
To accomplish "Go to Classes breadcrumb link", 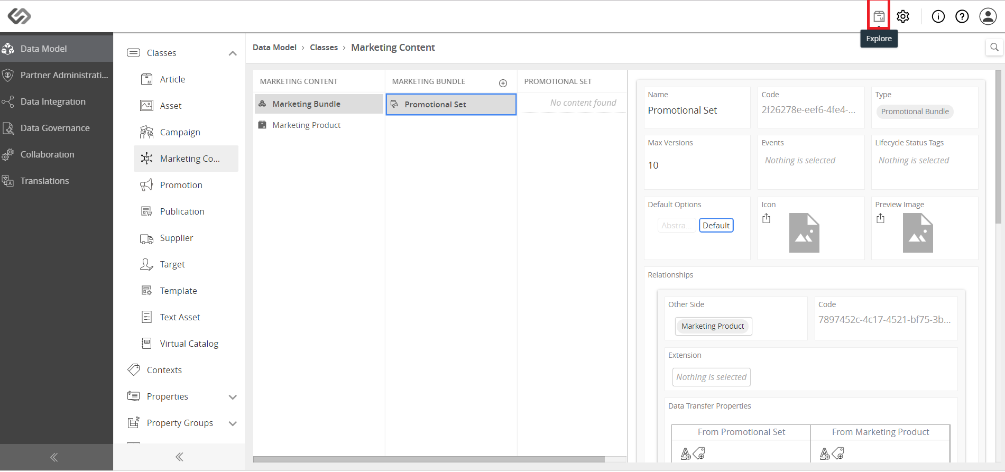I will click(x=324, y=48).
